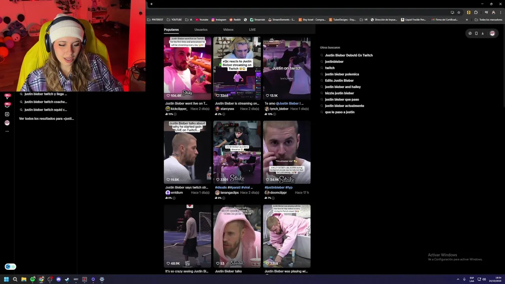
Task: Open profile avatar in TikTok left sidebar
Action: (x=7, y=123)
